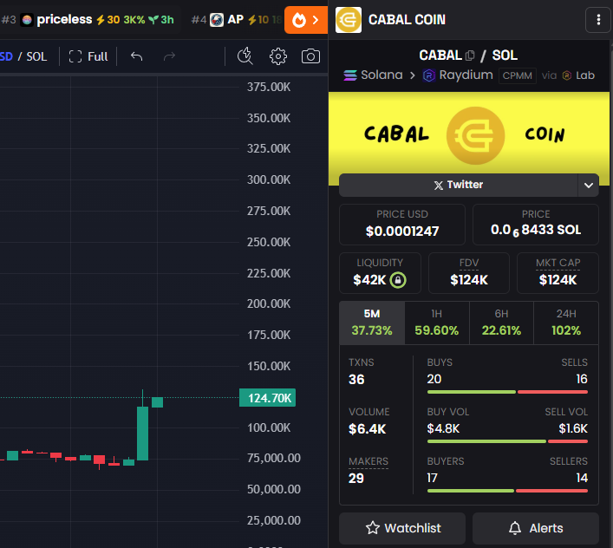Click the Solana chain link
Viewport: 613px width, 548px height.
point(373,75)
